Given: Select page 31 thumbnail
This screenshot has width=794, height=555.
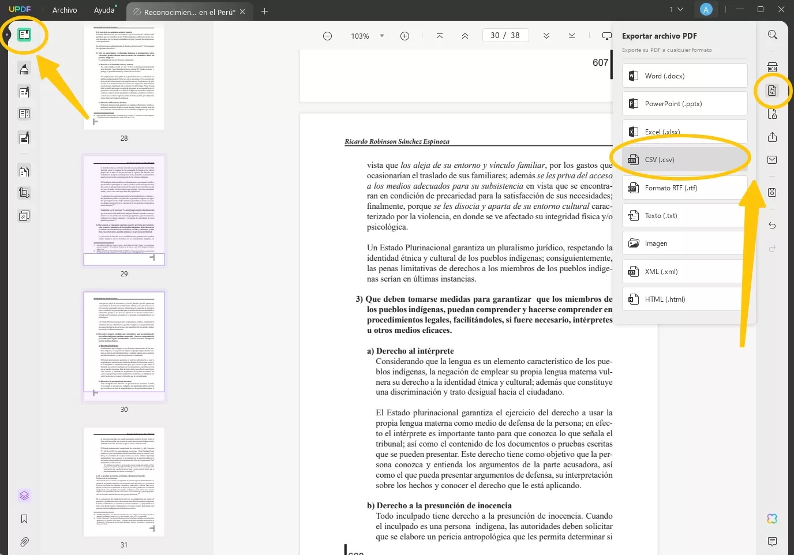Looking at the screenshot, I should point(124,482).
